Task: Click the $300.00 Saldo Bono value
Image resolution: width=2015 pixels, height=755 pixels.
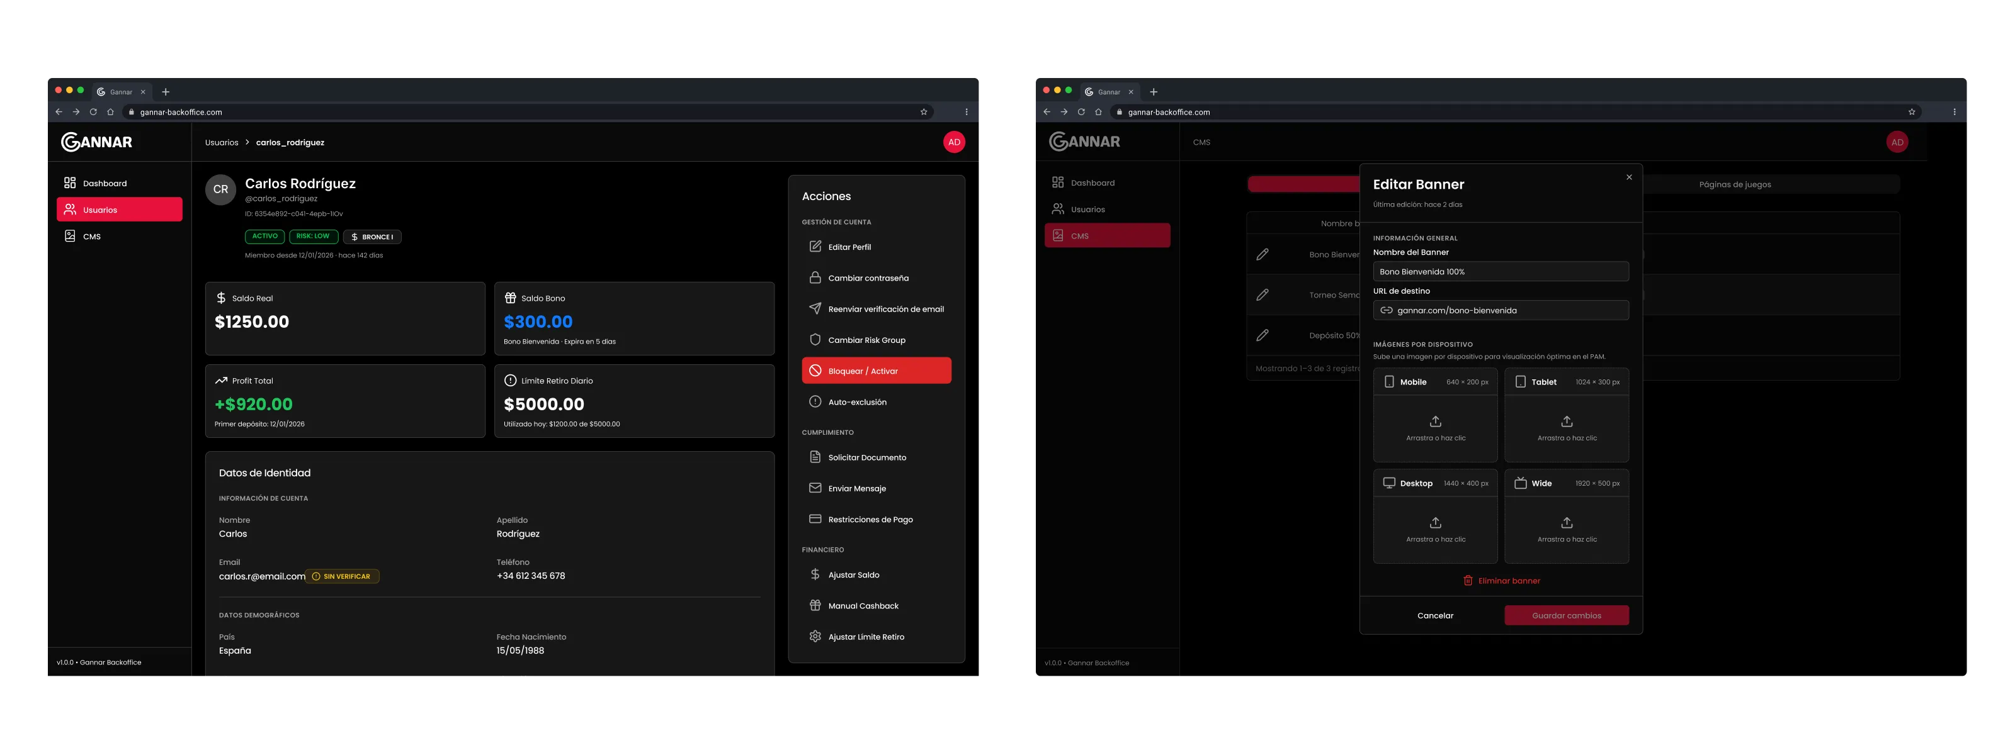Action: coord(538,322)
